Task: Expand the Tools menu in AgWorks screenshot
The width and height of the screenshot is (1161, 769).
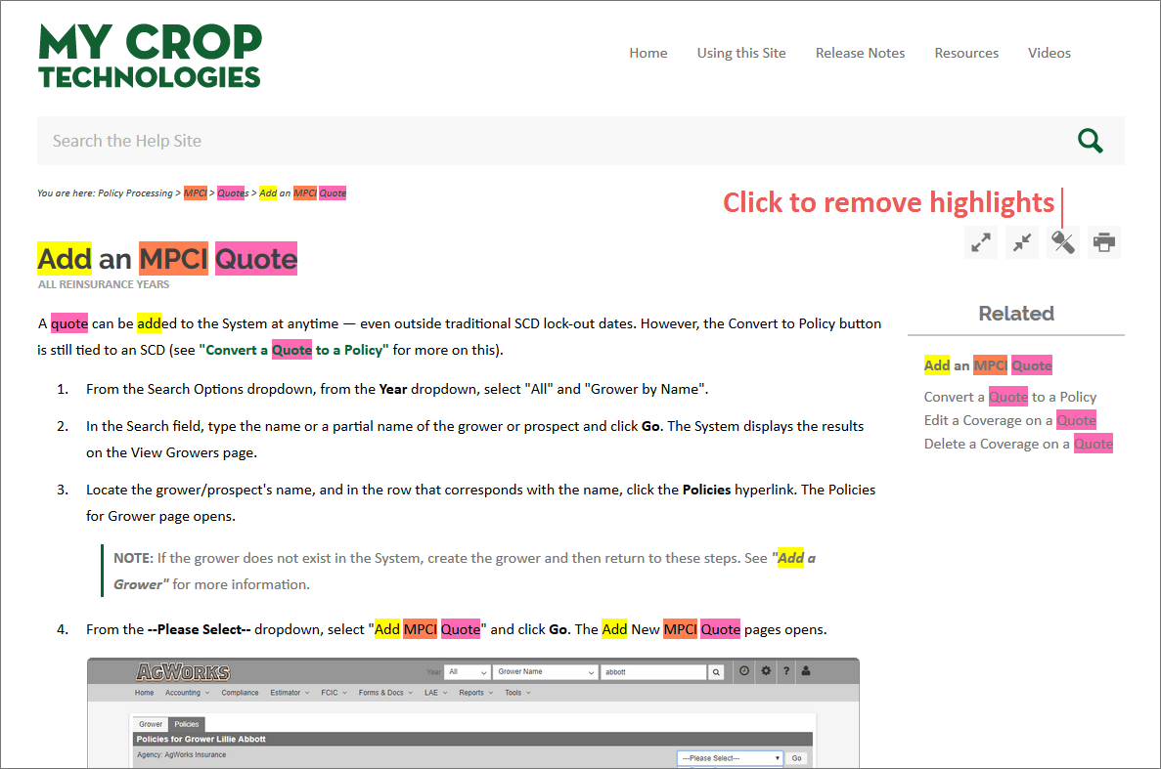Action: click(517, 693)
